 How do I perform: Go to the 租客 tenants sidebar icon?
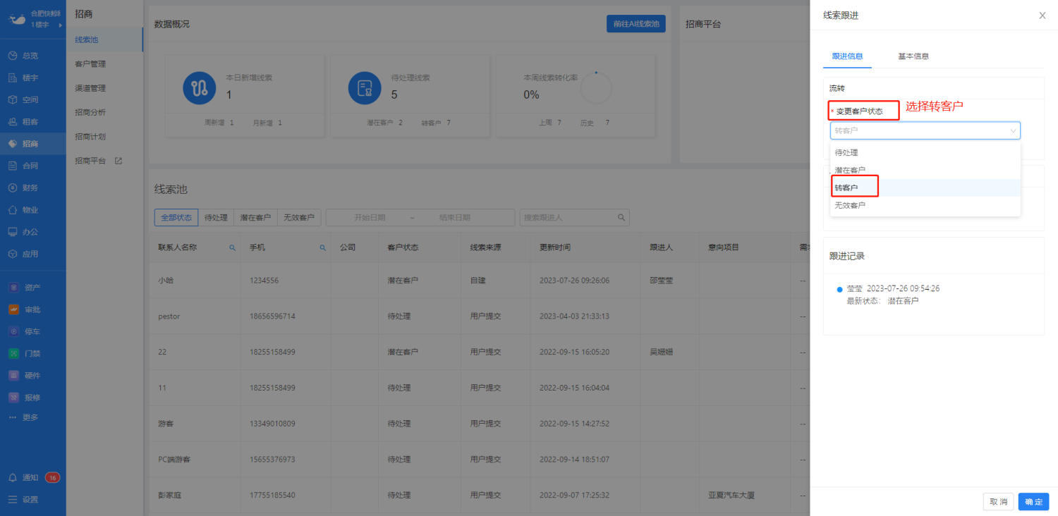(x=13, y=121)
